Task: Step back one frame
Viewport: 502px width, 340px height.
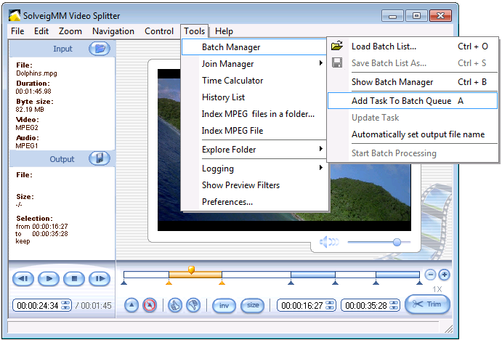Action: (23, 279)
